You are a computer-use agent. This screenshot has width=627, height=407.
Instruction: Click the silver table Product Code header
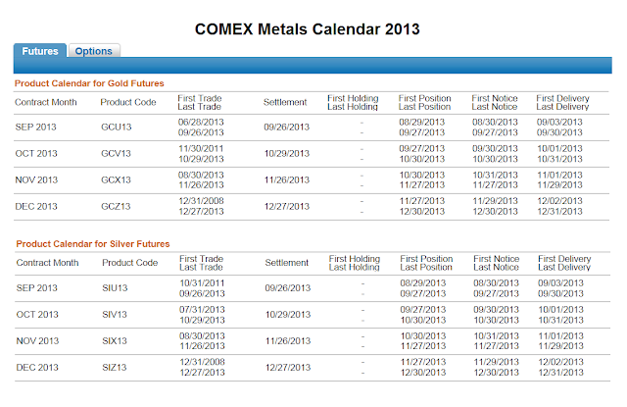(128, 263)
